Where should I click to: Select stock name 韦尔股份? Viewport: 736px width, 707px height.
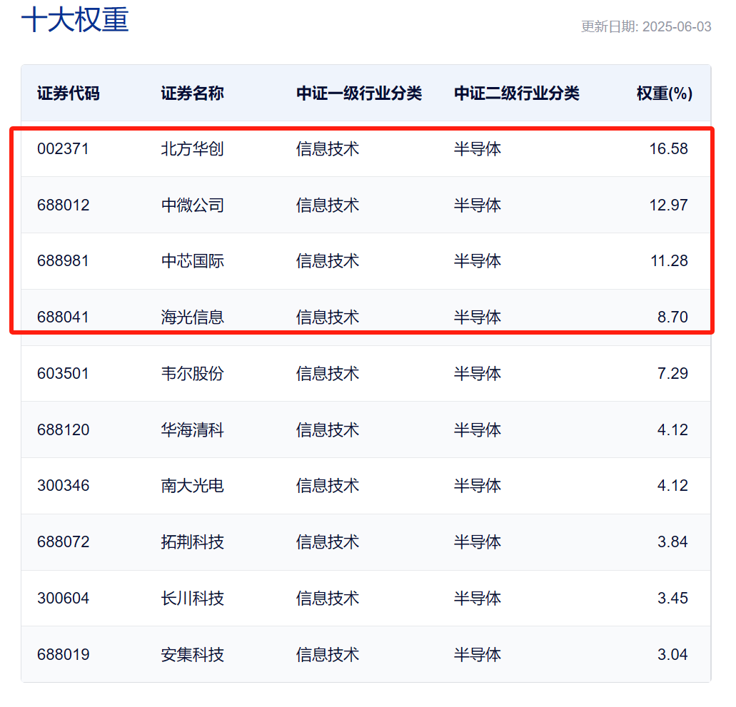point(193,373)
